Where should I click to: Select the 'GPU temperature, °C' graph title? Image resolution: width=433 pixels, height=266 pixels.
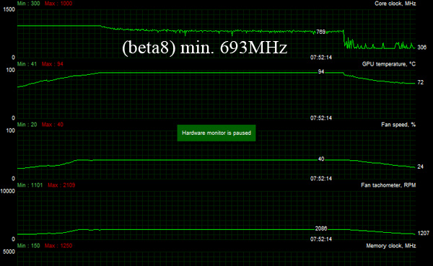coord(389,64)
